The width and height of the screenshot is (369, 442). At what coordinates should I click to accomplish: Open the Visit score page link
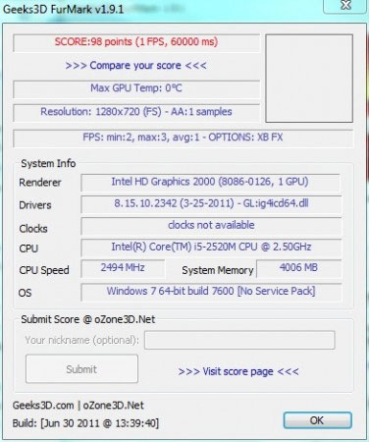point(238,371)
